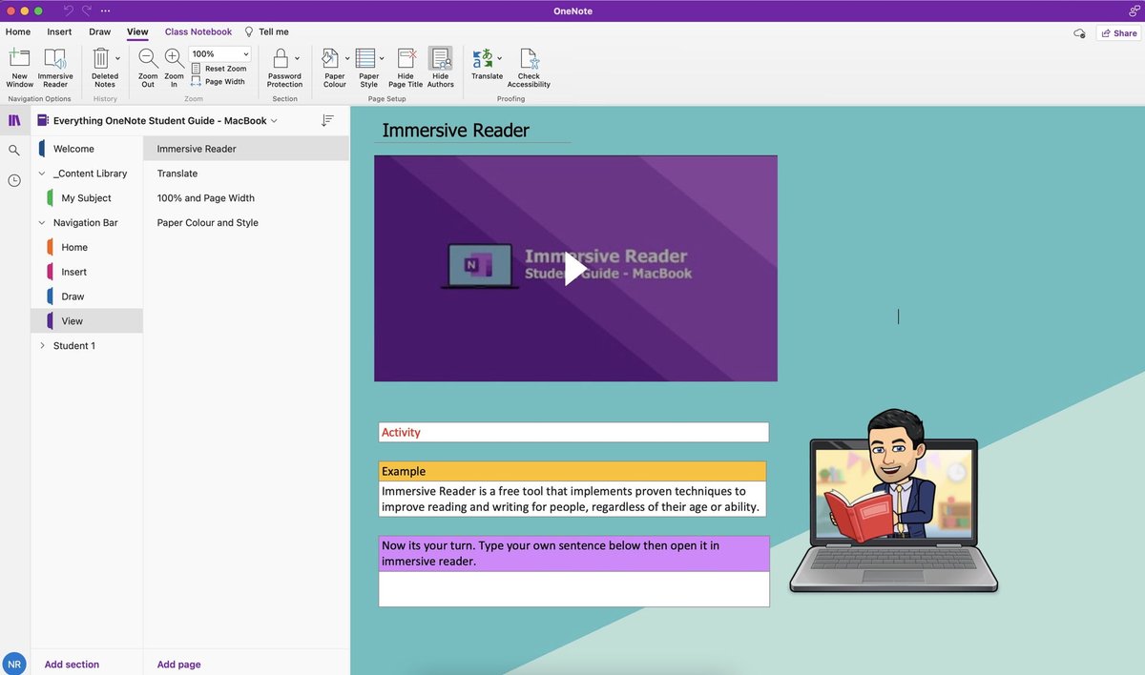Screen dimensions: 1145x675
Task: Launch the Immersive Reader ribbon button
Action: [55, 68]
